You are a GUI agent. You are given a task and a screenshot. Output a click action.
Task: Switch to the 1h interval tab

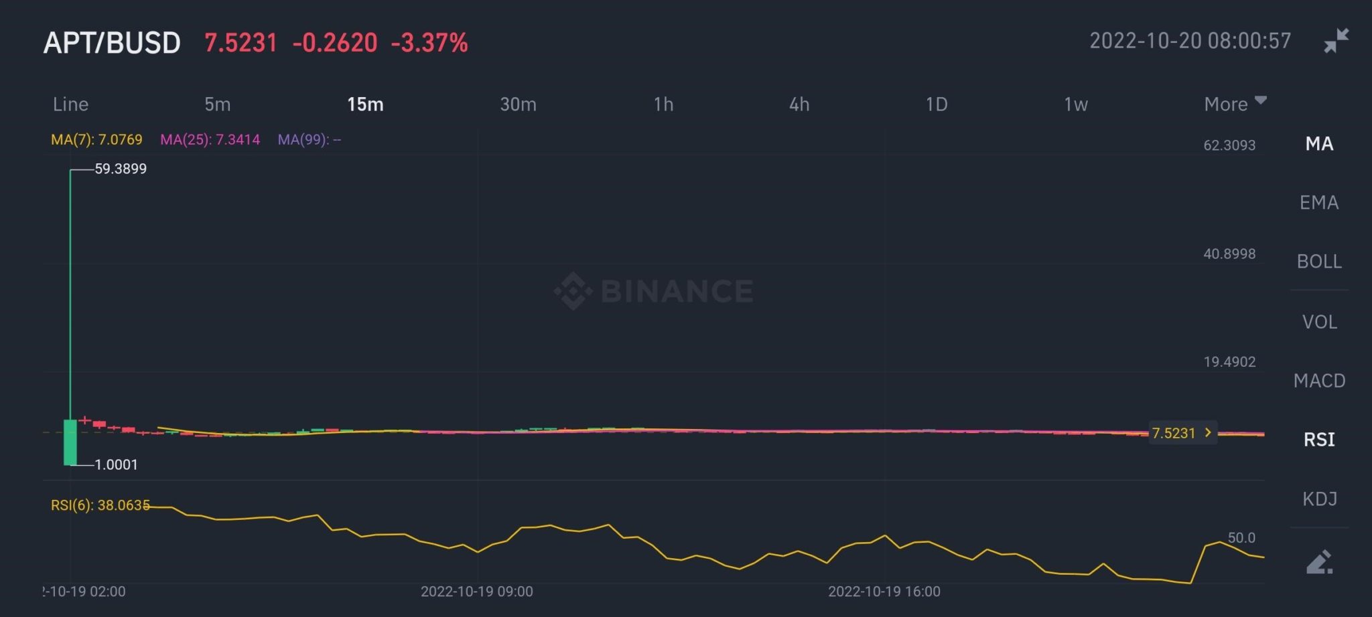point(663,104)
